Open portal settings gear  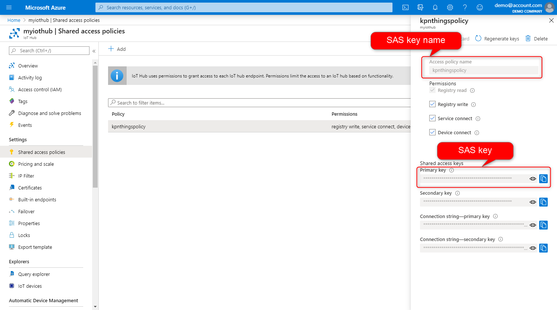coord(450,7)
